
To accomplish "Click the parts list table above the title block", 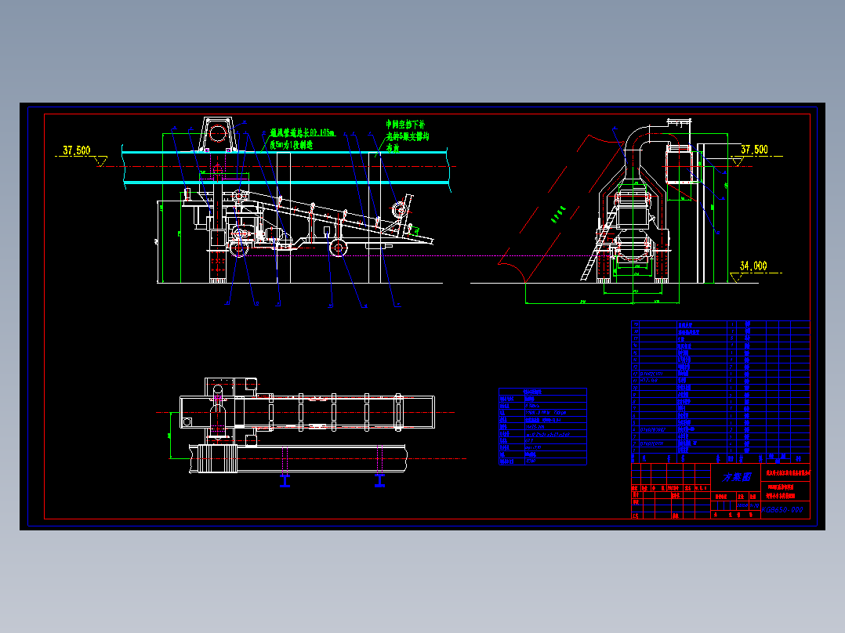I will (720, 392).
